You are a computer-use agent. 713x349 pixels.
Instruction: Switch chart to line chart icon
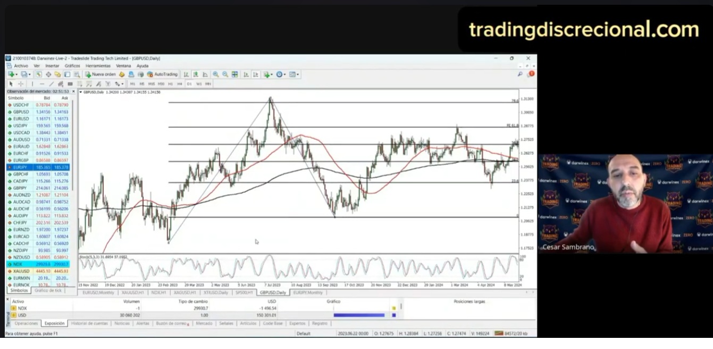205,74
